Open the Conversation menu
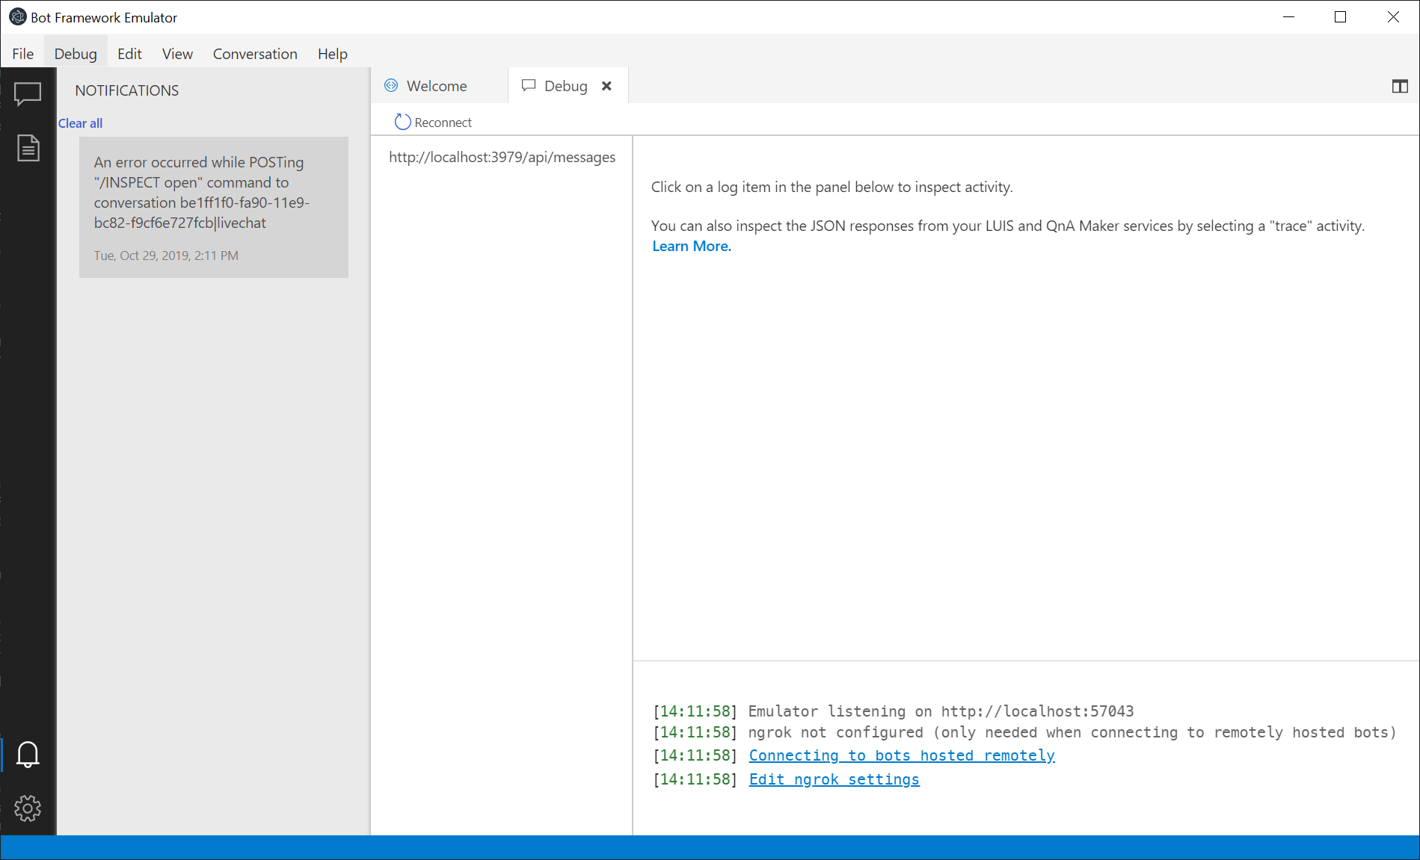This screenshot has width=1420, height=860. coord(255,54)
